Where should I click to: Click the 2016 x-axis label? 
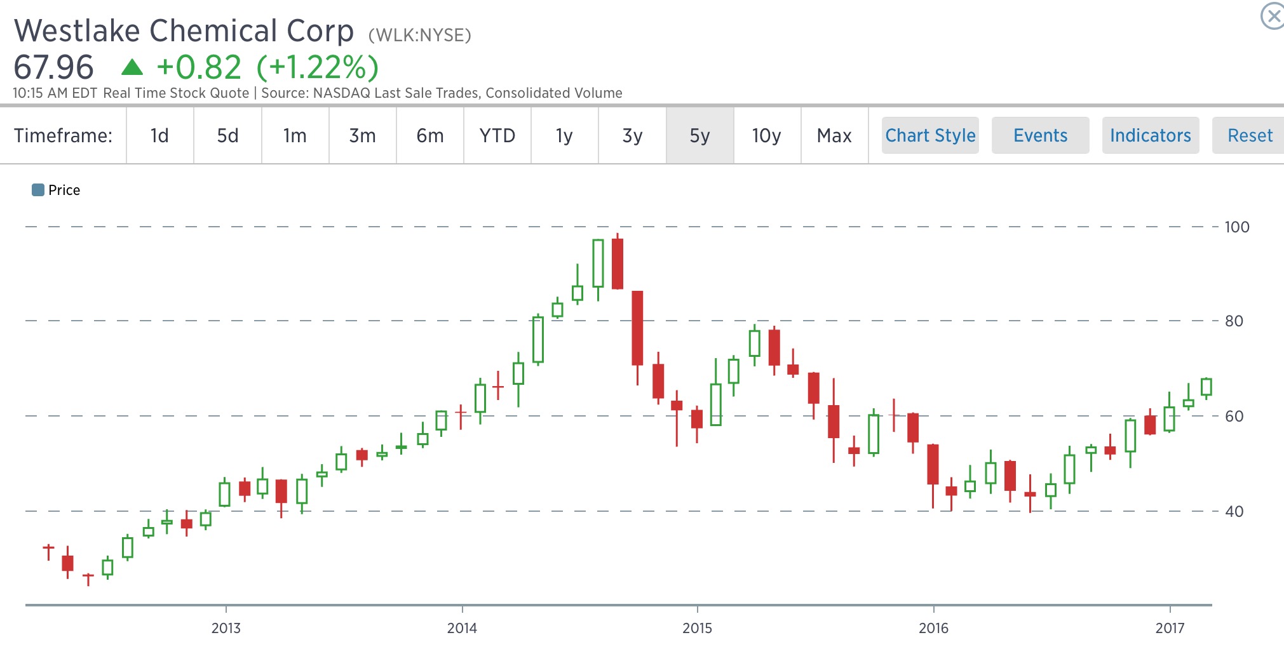(x=933, y=628)
